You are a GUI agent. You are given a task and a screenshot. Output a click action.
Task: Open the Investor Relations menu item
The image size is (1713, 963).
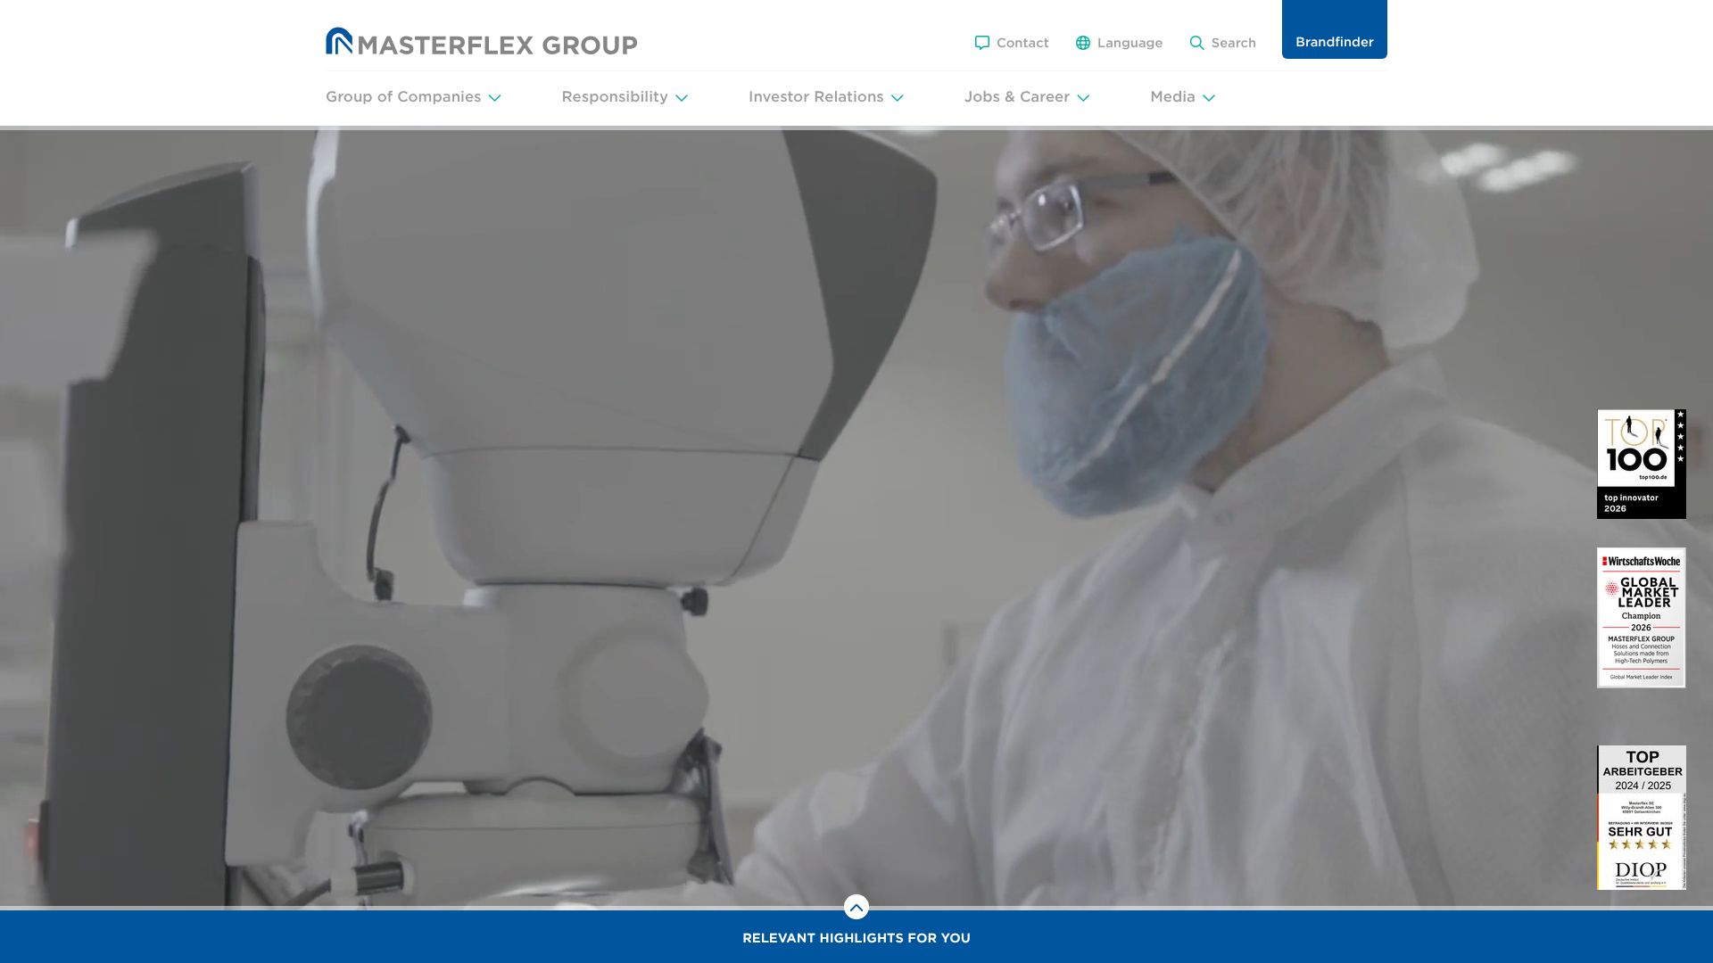[815, 96]
